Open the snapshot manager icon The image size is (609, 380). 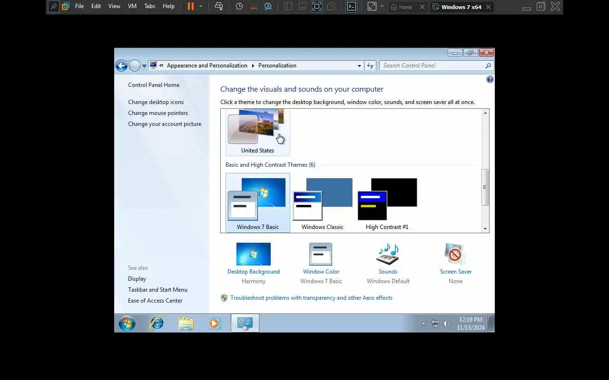click(268, 7)
